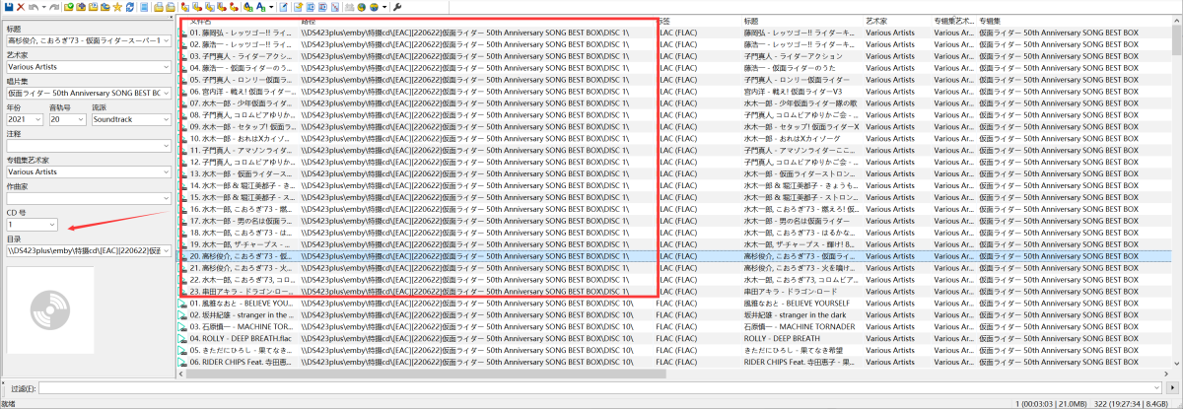Select file row 03. 子門真人 - ライダーアクション

(676, 57)
